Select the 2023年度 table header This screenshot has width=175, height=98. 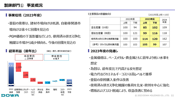coord(150,19)
